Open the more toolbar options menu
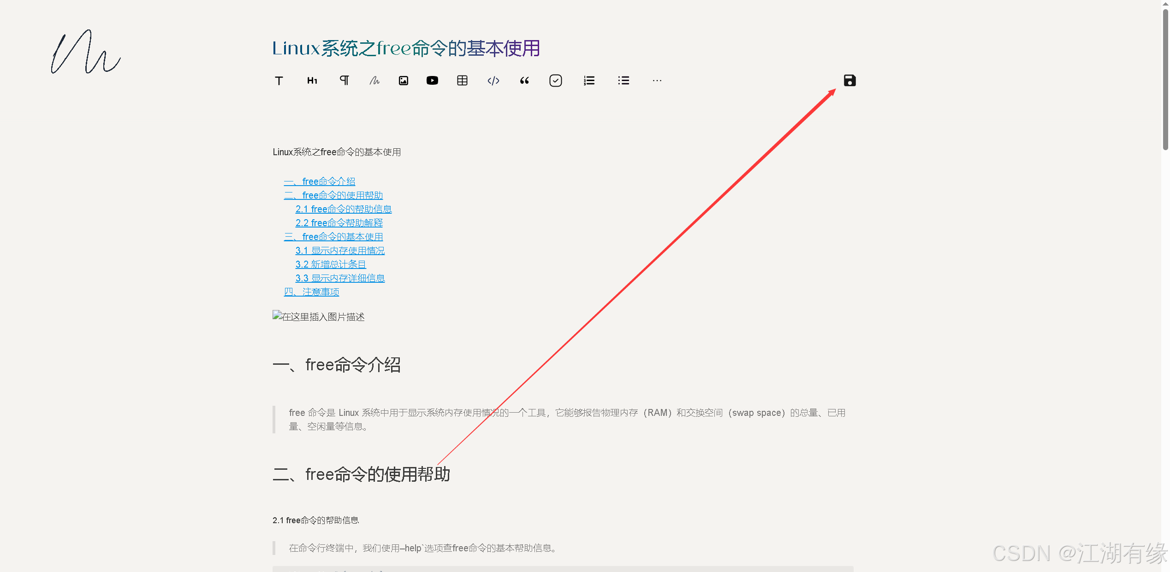 (657, 80)
